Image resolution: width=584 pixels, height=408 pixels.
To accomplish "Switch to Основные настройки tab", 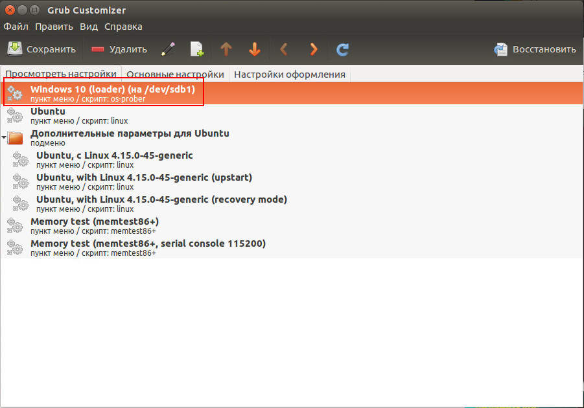I will [x=175, y=74].
